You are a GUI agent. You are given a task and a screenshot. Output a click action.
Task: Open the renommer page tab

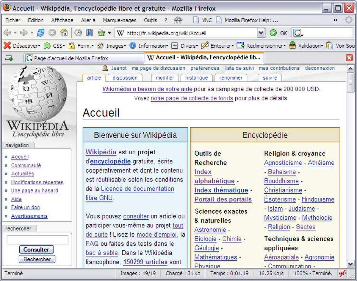(231, 78)
